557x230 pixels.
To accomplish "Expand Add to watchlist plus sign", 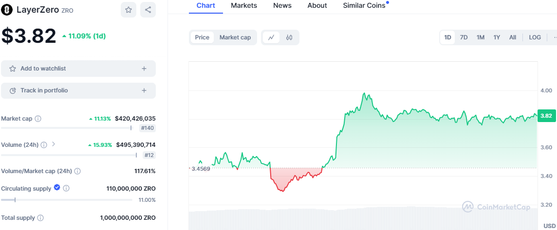I will pyautogui.click(x=144, y=69).
